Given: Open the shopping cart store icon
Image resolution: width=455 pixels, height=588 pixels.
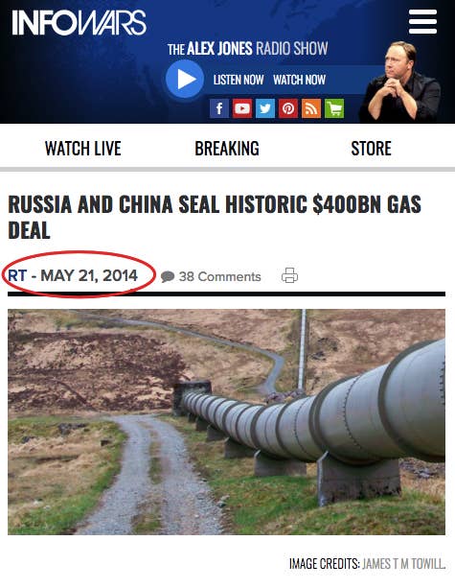Looking at the screenshot, I should (x=334, y=108).
